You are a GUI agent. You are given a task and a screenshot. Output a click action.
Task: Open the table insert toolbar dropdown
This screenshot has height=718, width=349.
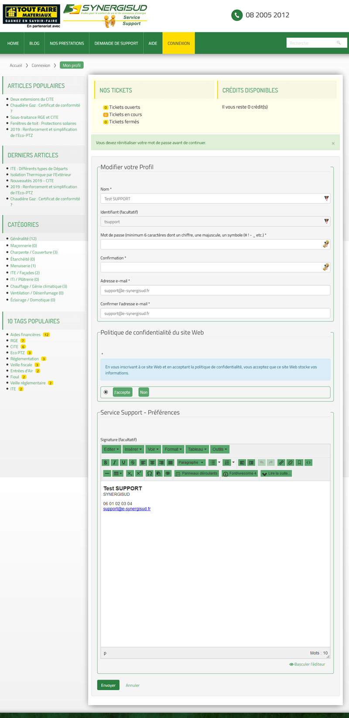[x=118, y=473]
